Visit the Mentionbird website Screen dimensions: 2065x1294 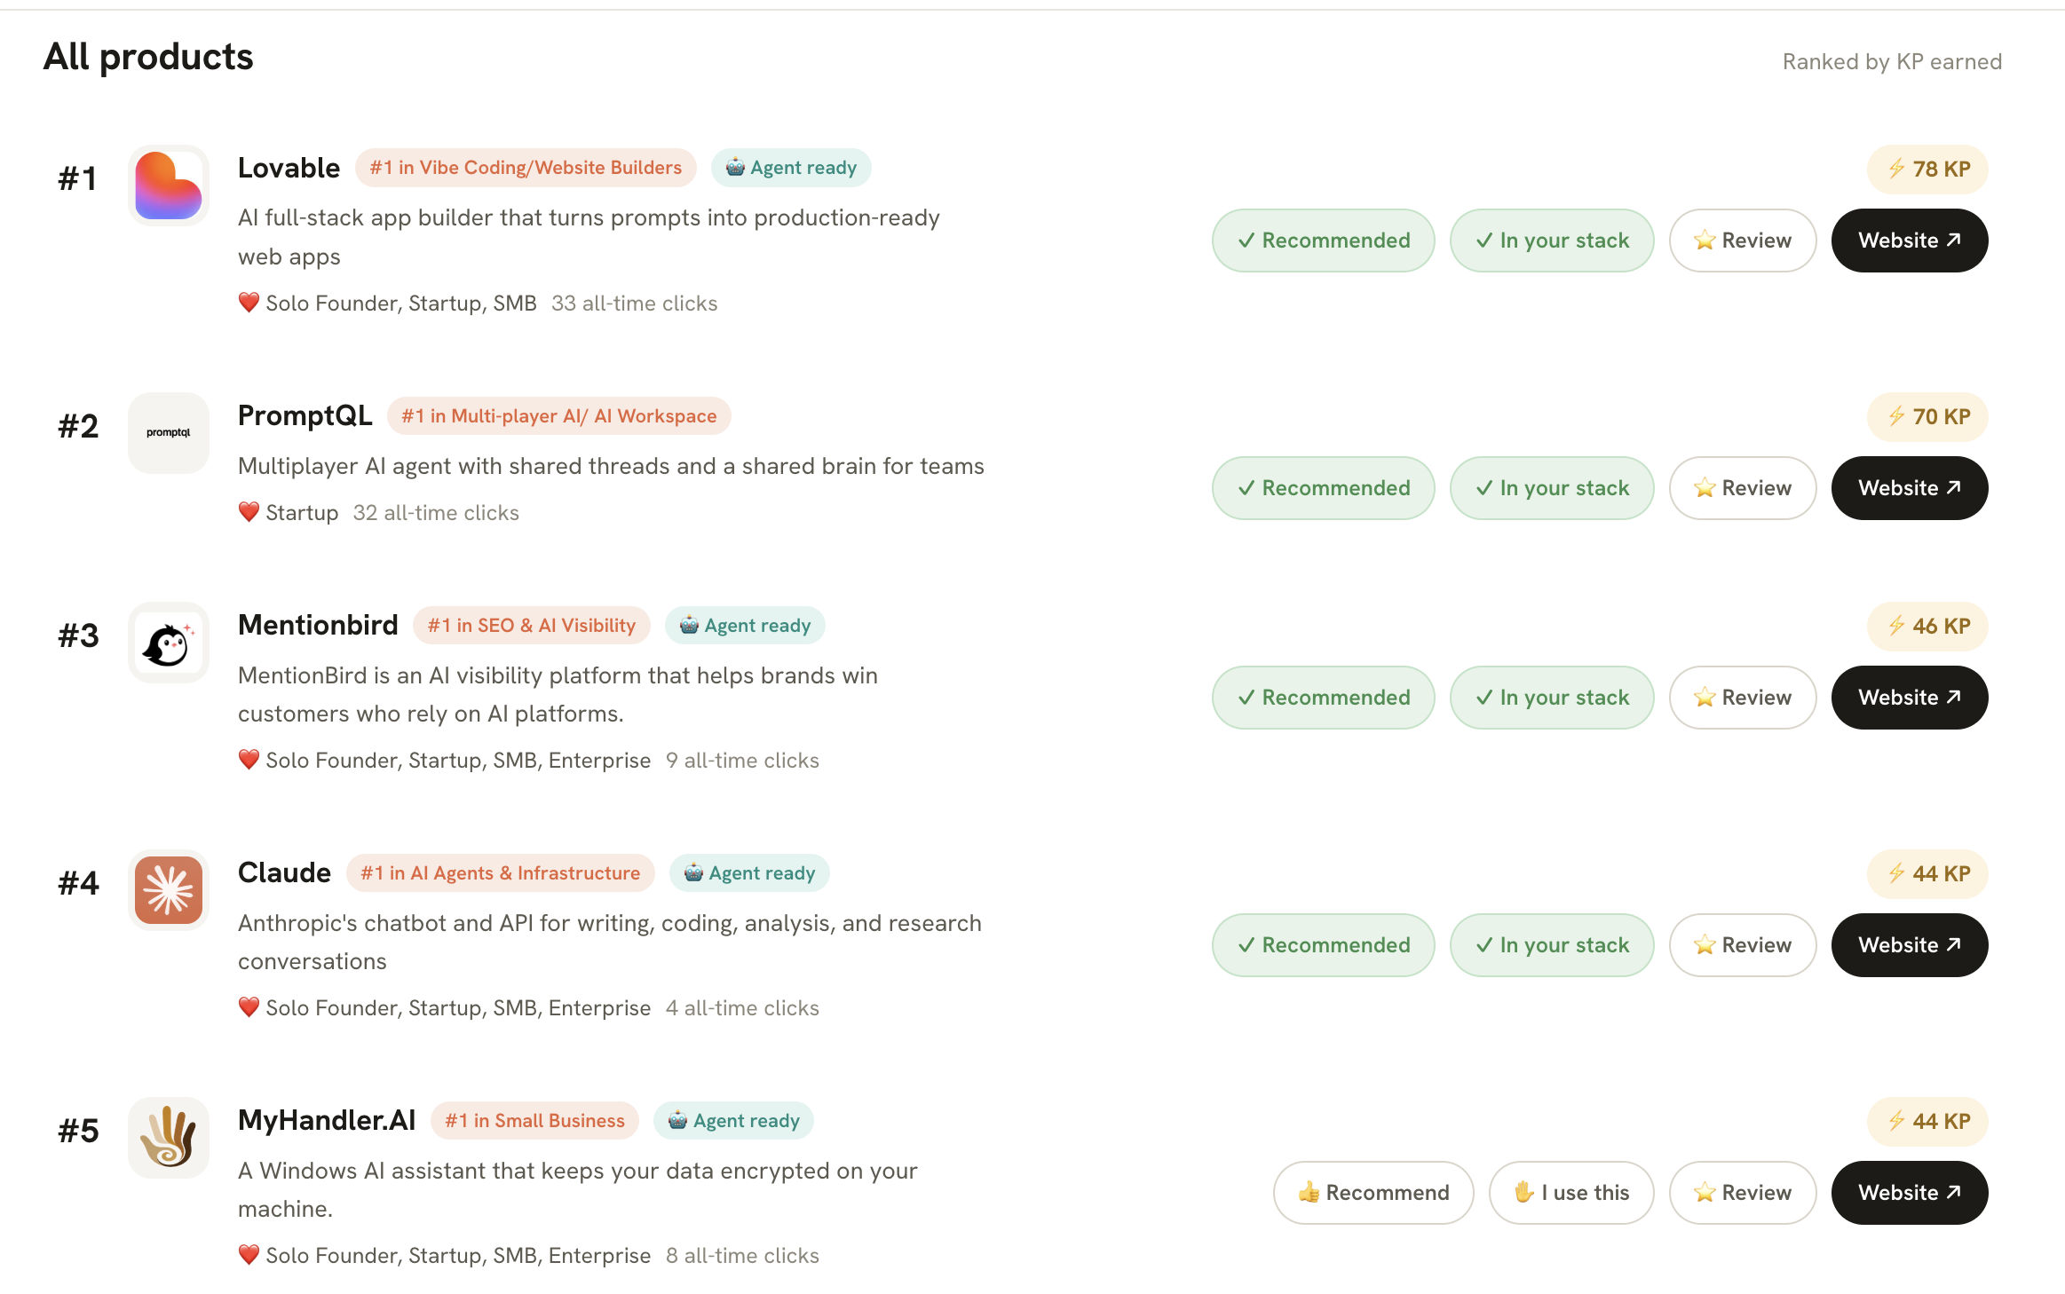click(1910, 698)
